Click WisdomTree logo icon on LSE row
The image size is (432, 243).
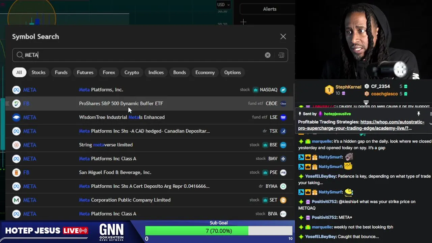click(16, 117)
